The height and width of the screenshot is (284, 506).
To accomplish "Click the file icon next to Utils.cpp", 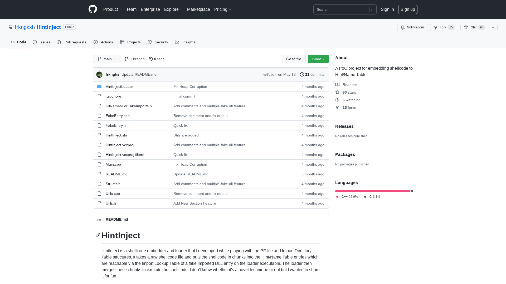I will click(99, 194).
